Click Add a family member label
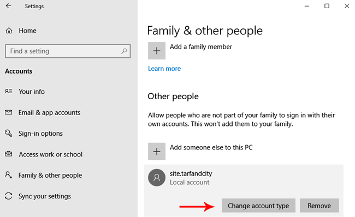355x217 pixels. point(201,47)
